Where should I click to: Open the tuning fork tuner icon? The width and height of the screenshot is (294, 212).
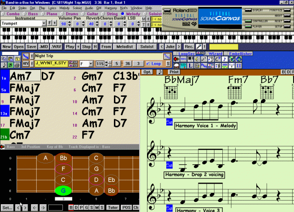(x=232, y=66)
